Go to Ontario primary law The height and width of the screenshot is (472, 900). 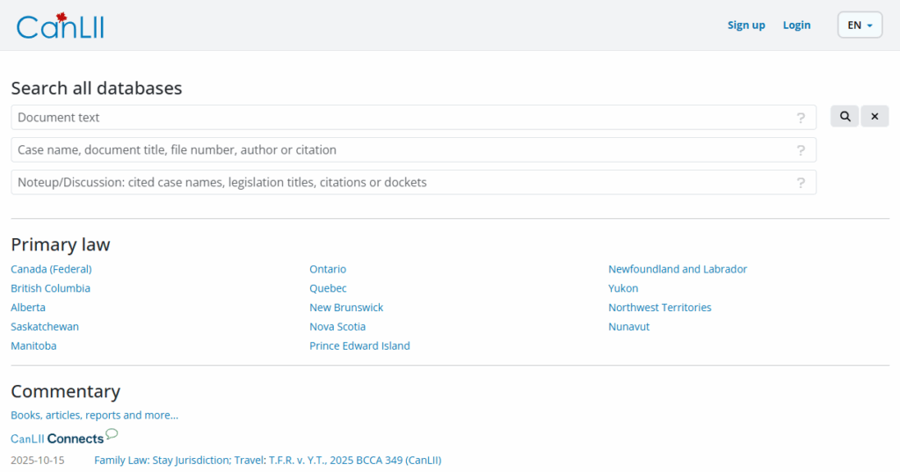coord(328,269)
